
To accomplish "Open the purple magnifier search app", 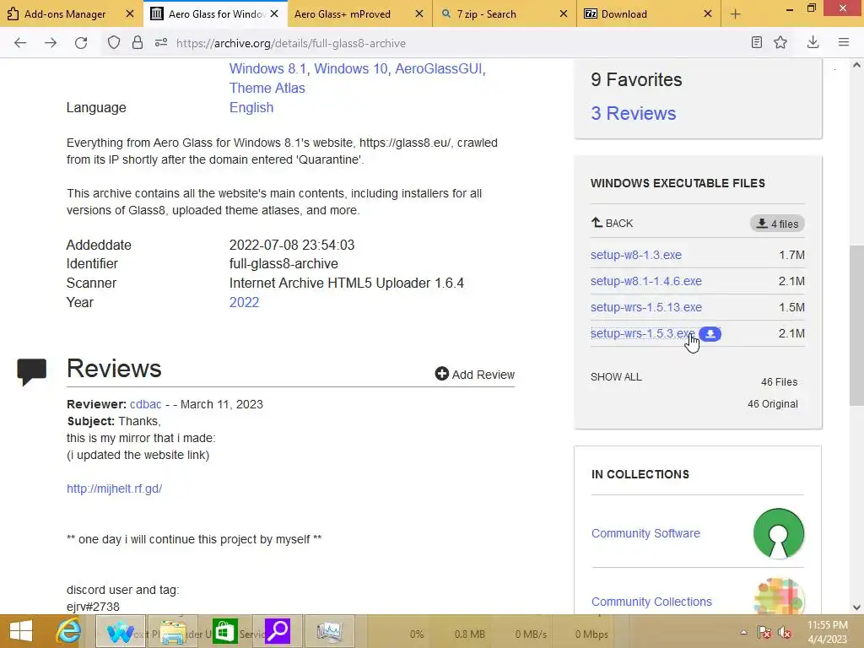I will 277,631.
